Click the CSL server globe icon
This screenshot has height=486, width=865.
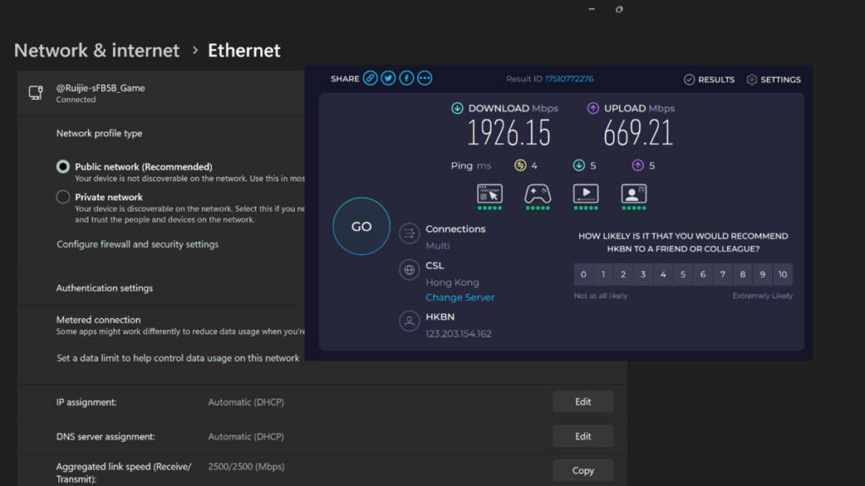[410, 270]
